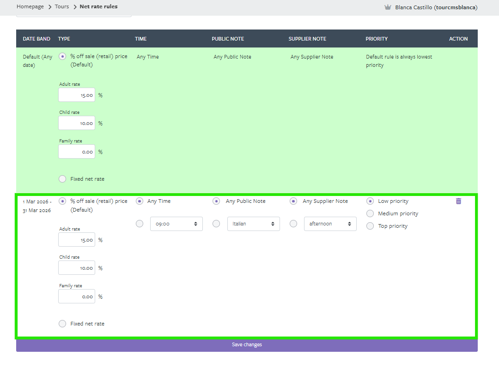This screenshot has width=499, height=367.
Task: Set Top priority for the rule
Action: [x=370, y=226]
